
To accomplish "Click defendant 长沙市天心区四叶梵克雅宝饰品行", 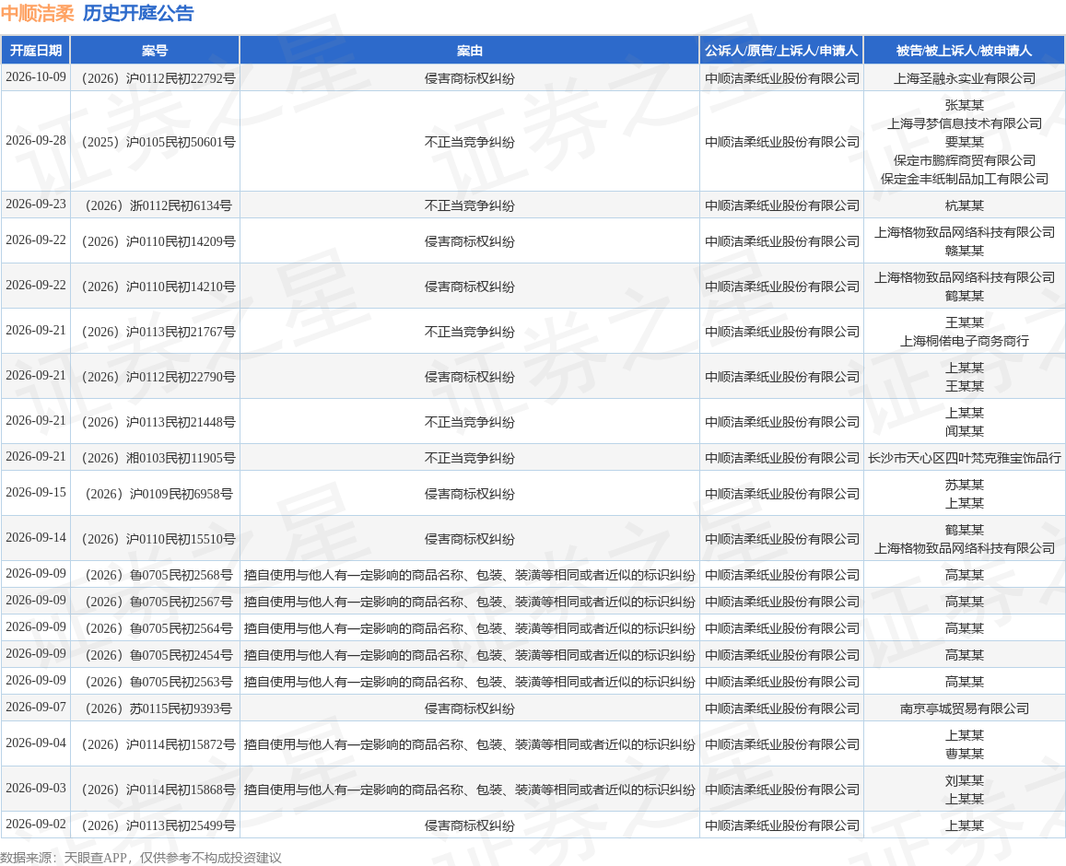I will click(x=964, y=458).
